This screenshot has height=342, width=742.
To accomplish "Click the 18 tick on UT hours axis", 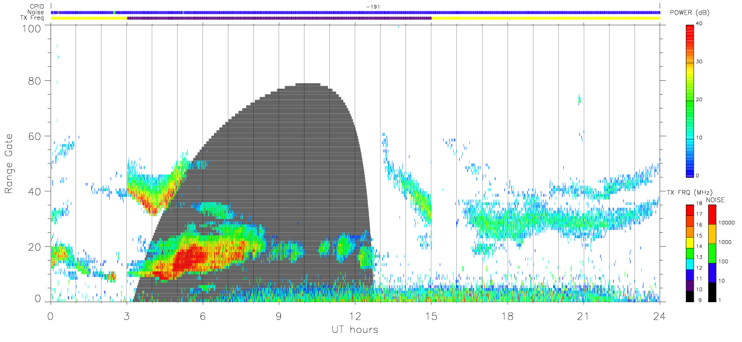I will click(x=508, y=315).
